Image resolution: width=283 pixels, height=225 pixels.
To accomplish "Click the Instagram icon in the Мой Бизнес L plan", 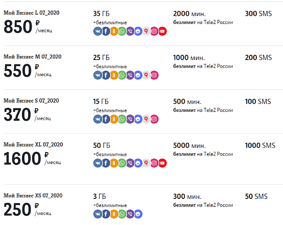I will pos(154,31).
